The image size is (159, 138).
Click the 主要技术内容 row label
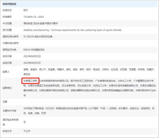9,111
